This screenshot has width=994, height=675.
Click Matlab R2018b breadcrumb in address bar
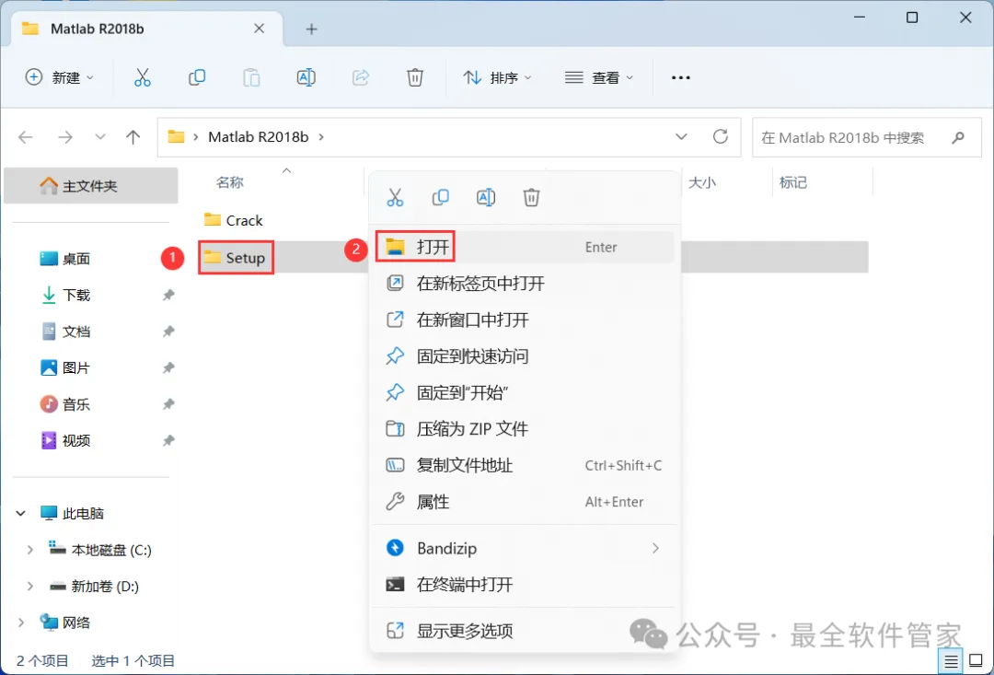258,137
